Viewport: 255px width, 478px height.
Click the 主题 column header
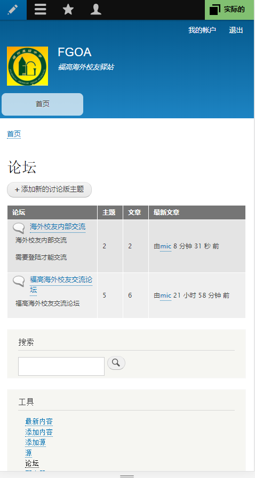[x=110, y=213]
